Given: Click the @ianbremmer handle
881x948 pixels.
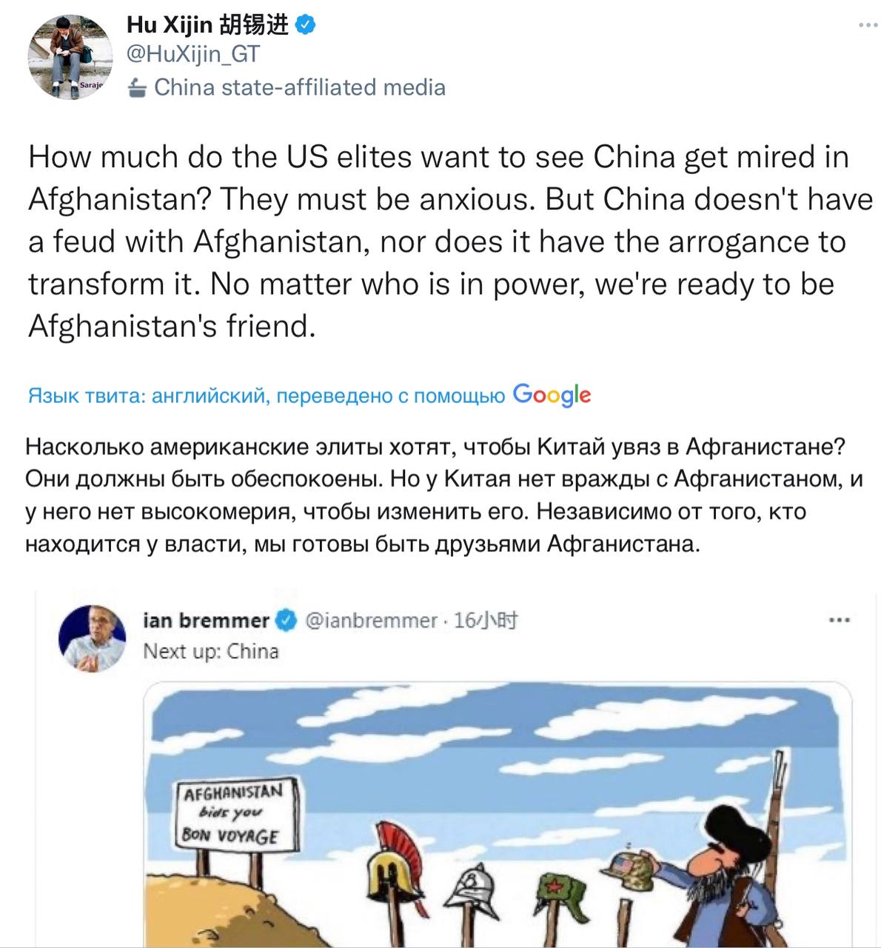Looking at the screenshot, I should (x=371, y=620).
